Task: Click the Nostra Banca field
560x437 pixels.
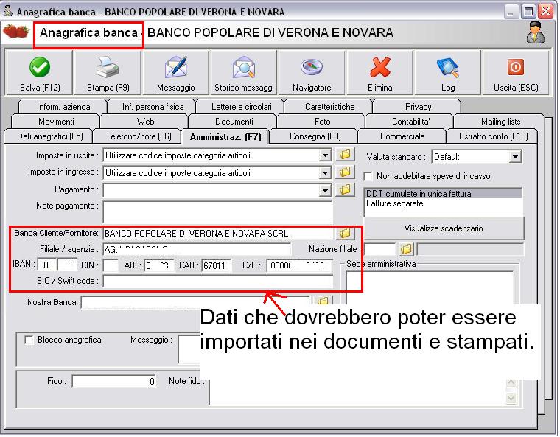Action: click(x=195, y=302)
